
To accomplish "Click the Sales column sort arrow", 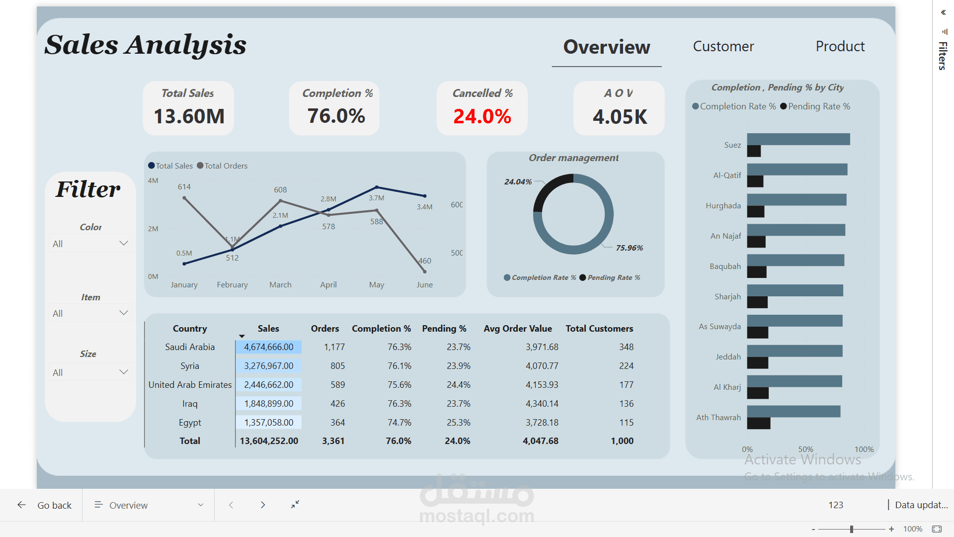I will [x=242, y=337].
